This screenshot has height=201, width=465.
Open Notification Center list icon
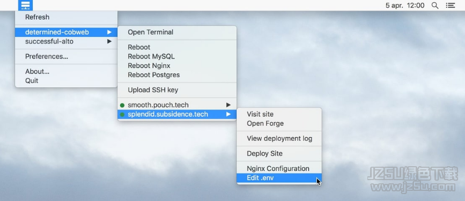[x=451, y=5]
